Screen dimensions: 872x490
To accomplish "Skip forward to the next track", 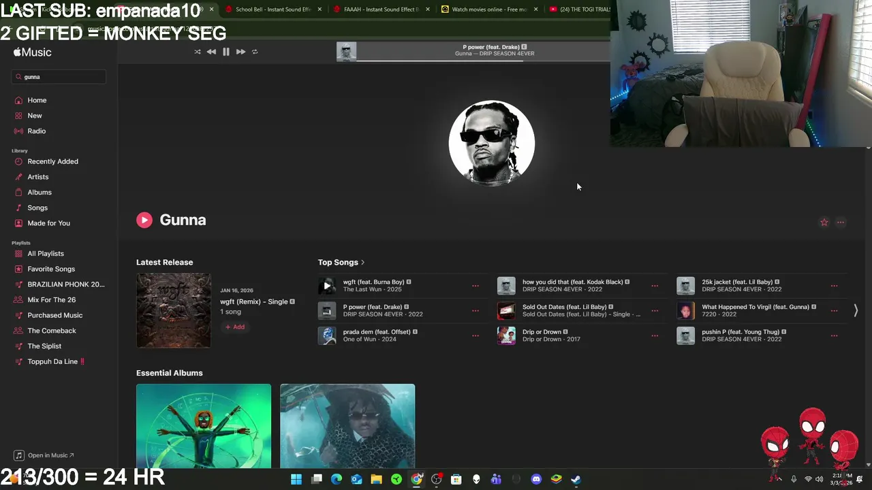I will 240,52.
